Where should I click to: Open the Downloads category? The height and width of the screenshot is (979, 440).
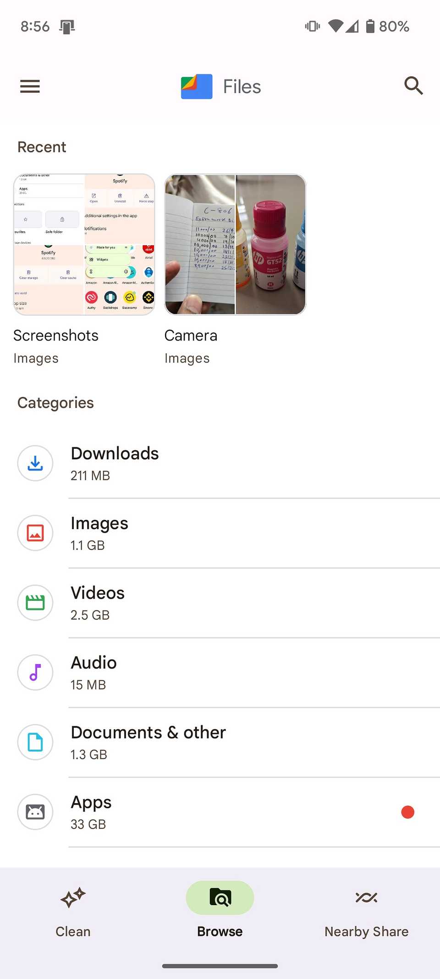[220, 463]
